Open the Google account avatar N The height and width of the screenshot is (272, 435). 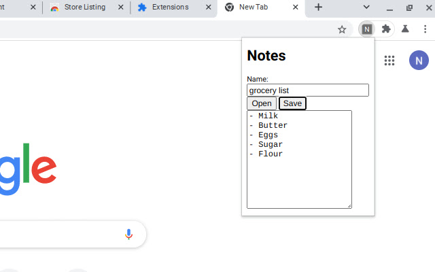click(419, 61)
